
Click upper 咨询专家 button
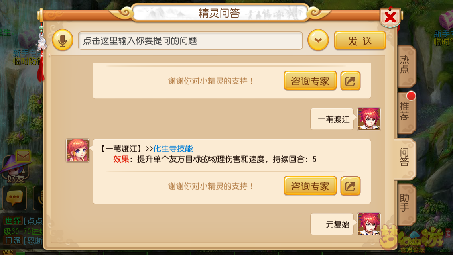(310, 81)
